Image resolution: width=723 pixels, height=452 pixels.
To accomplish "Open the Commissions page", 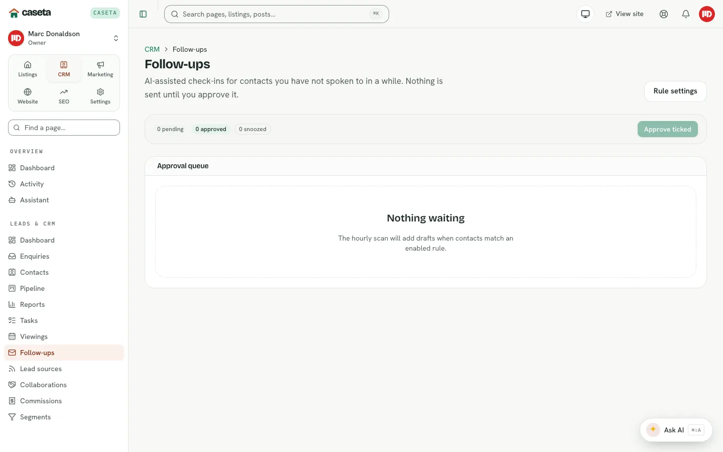I will [x=64, y=401].
